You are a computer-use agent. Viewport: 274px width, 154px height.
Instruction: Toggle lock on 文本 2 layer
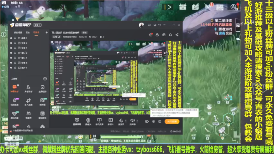tap(15, 43)
